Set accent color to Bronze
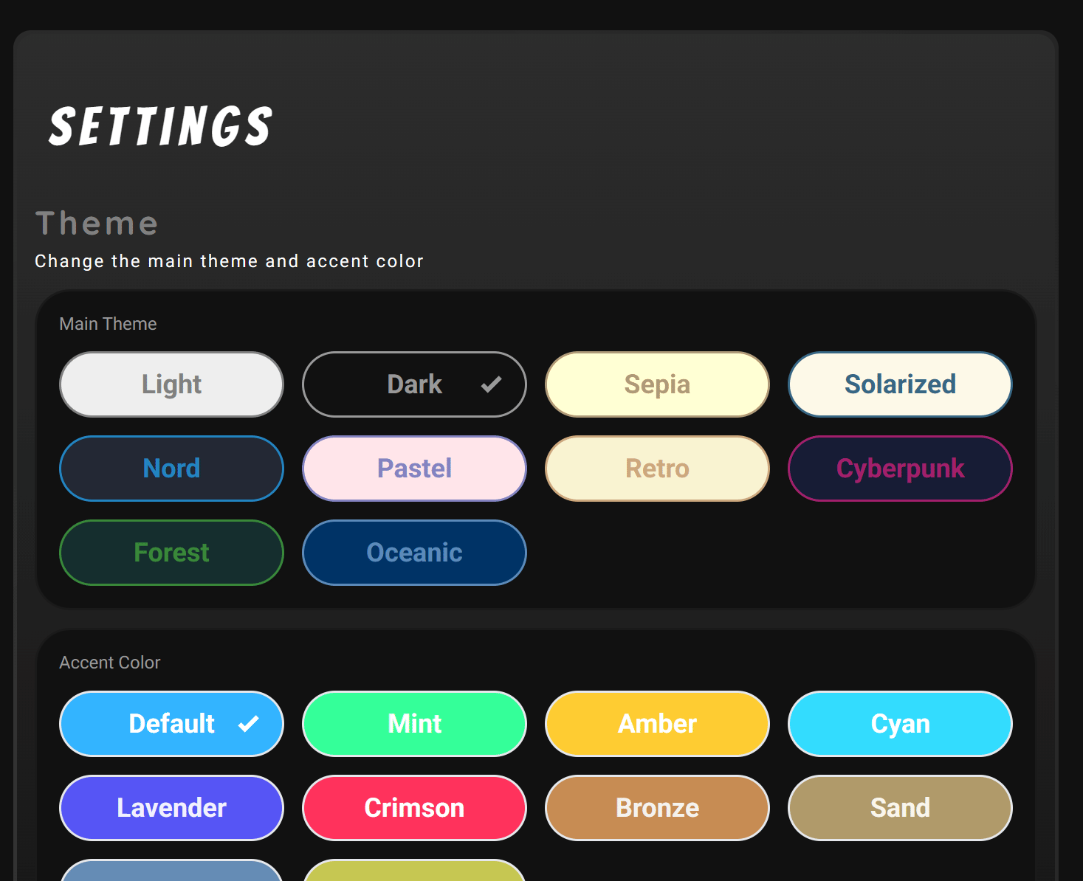This screenshot has width=1083, height=881. [657, 808]
